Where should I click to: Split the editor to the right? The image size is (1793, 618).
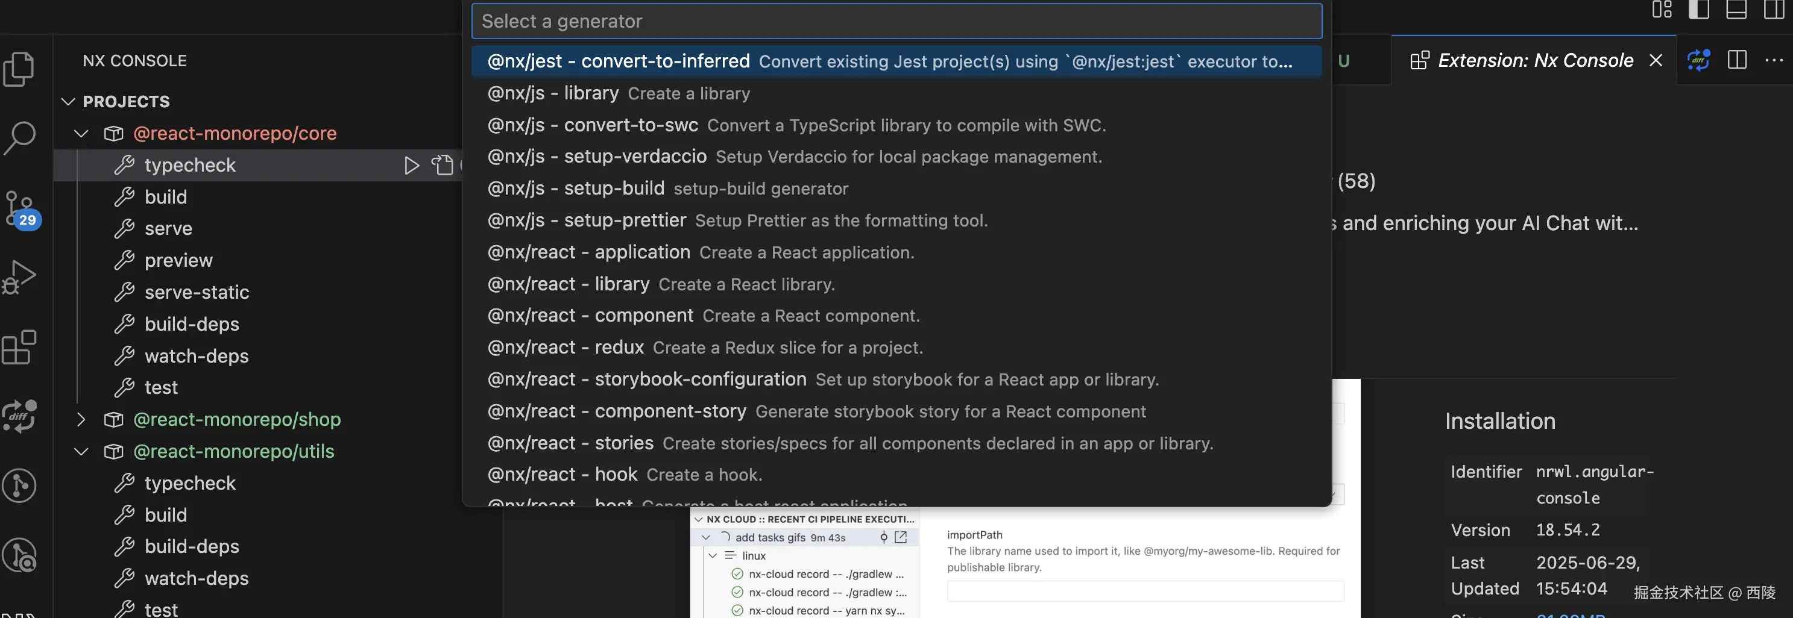click(1736, 60)
